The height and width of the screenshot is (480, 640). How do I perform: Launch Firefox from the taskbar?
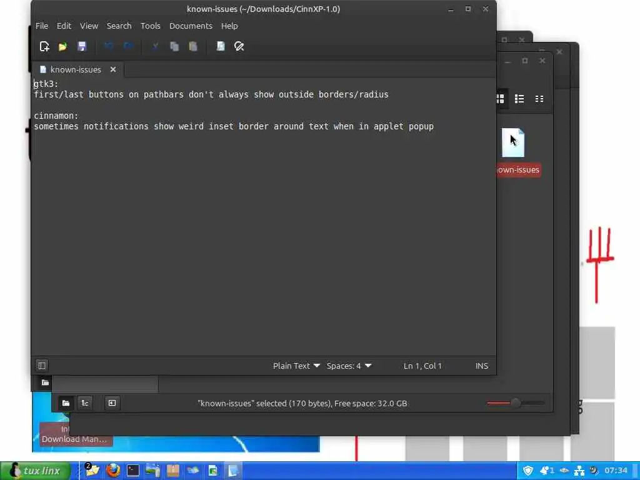(x=113, y=471)
